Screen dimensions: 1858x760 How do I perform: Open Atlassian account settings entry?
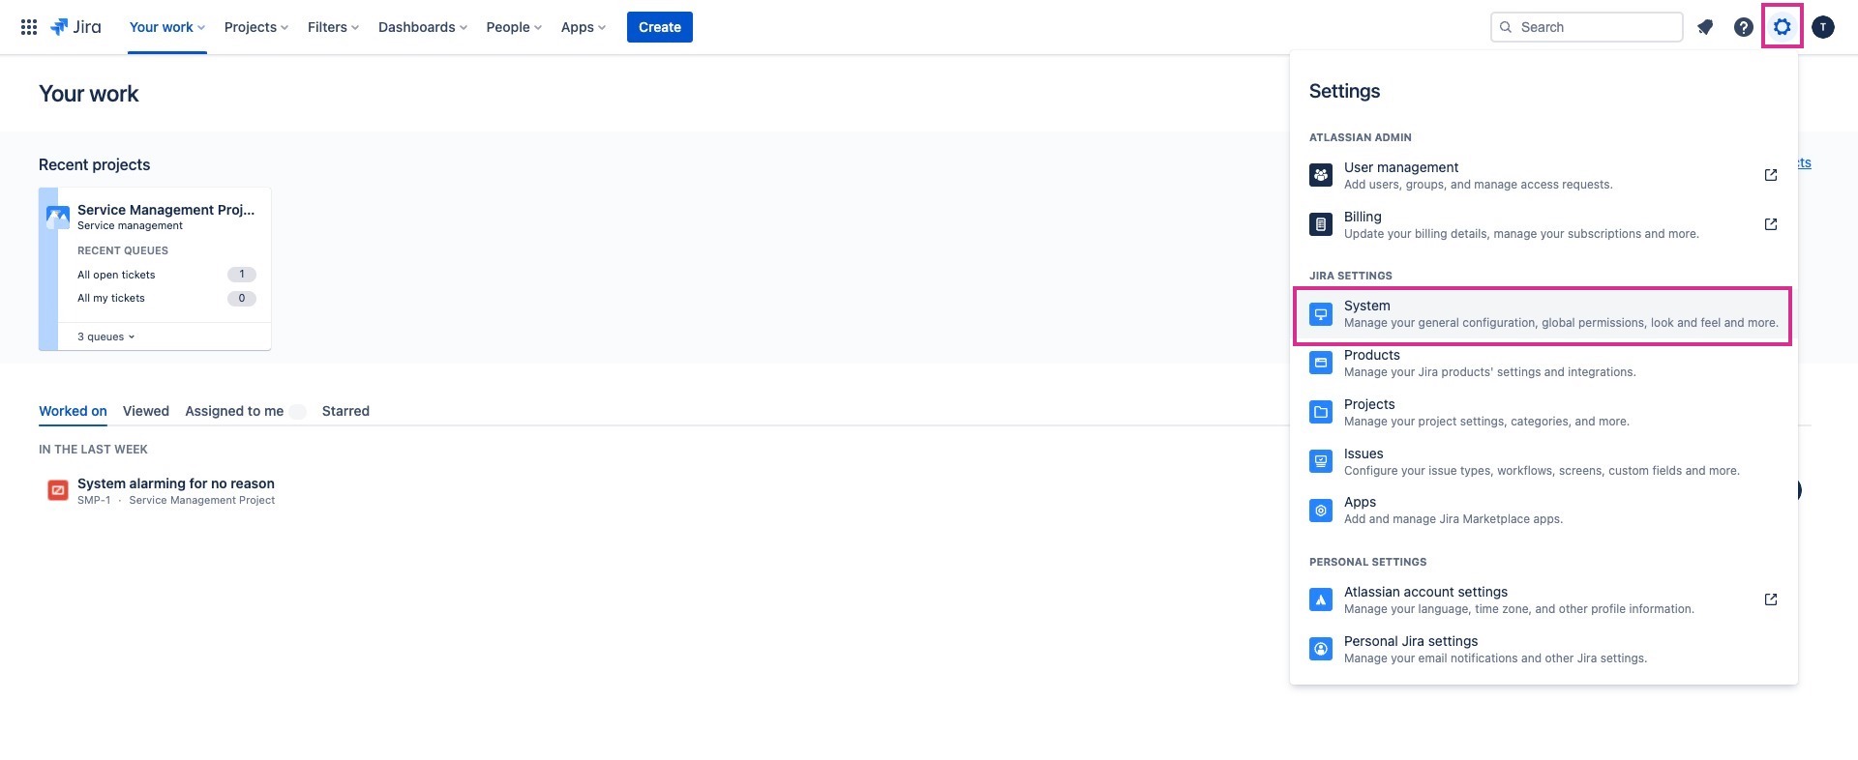point(1543,599)
